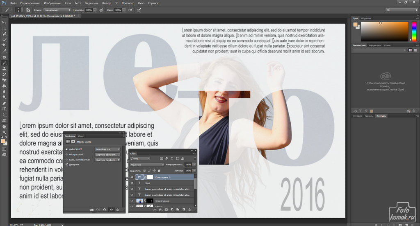This screenshot has width=420, height=226.
Task: Hide the Поиск цвета 1 layer
Action: [x=132, y=177]
